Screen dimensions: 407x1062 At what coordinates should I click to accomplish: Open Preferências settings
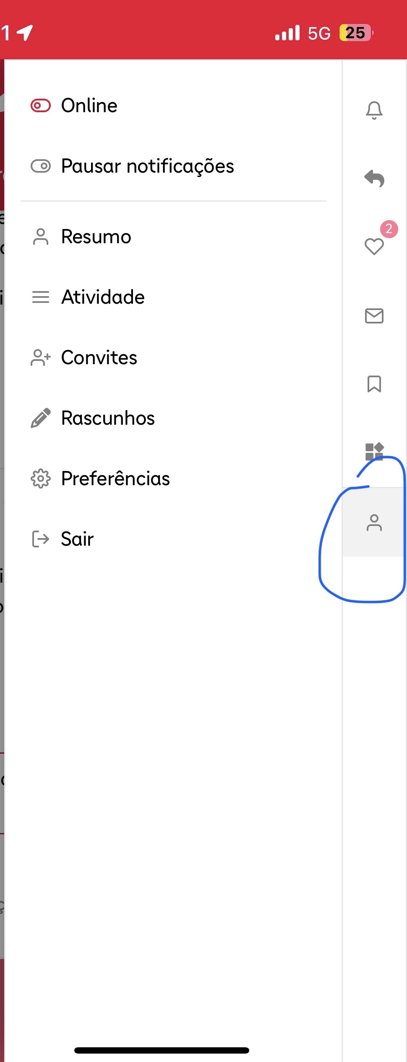[173, 478]
